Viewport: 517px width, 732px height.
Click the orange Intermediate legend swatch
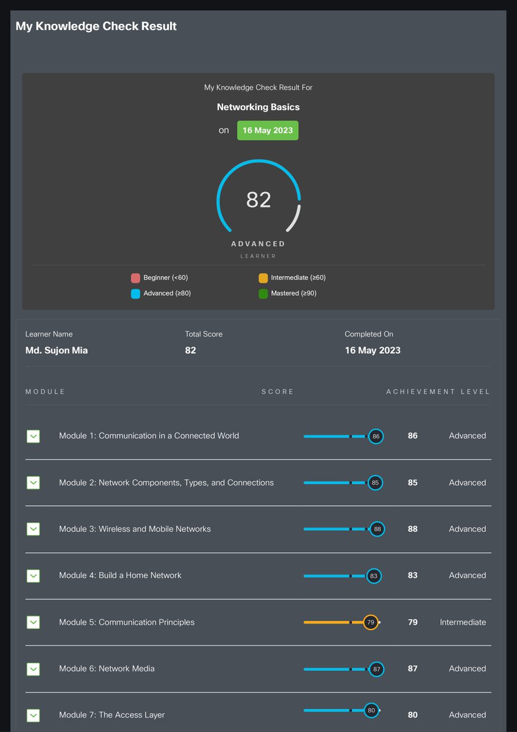tap(263, 278)
